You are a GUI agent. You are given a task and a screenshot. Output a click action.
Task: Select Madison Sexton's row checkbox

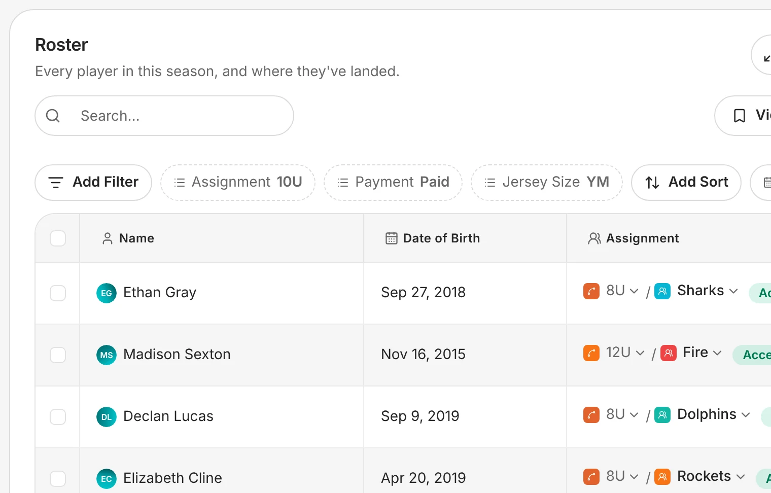(58, 355)
